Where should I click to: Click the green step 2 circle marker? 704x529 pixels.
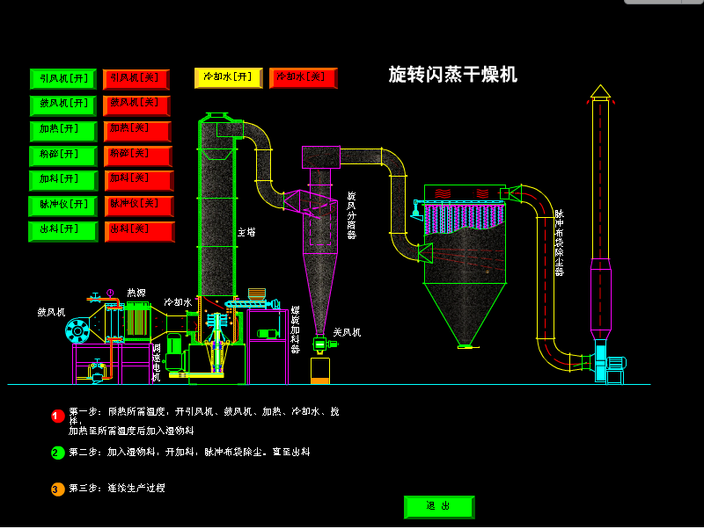click(x=58, y=453)
